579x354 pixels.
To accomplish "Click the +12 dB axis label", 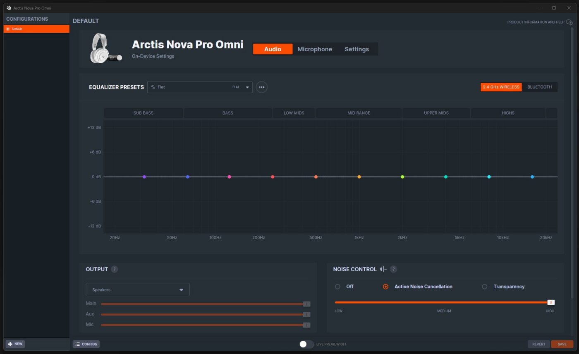I will tap(94, 127).
